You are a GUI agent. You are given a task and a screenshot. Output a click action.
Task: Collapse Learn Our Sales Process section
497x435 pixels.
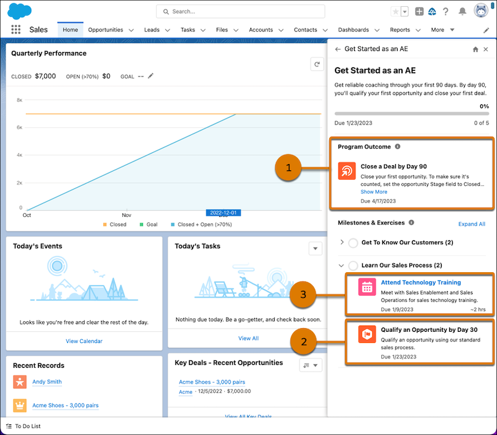click(341, 265)
